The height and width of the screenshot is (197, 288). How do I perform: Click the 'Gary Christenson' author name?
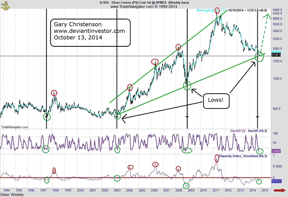pos(78,25)
